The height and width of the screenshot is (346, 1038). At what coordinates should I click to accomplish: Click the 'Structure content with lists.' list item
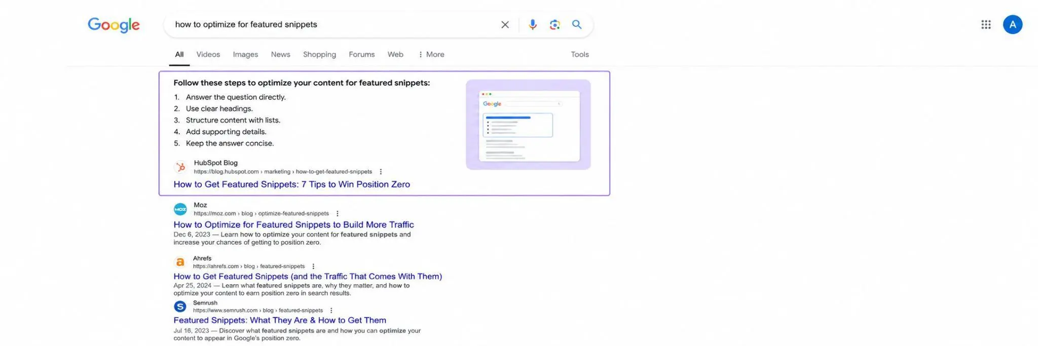(233, 120)
